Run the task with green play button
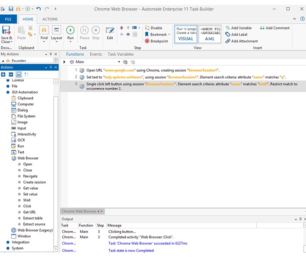 [x=70, y=30]
